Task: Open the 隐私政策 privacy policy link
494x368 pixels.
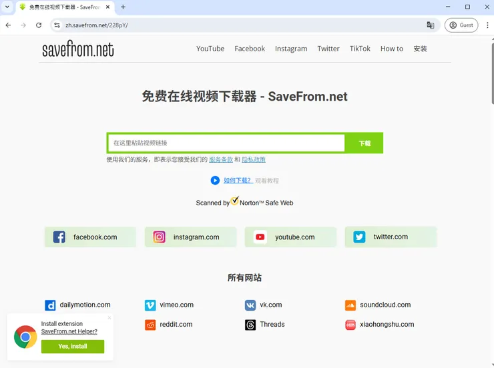Action: [x=254, y=159]
